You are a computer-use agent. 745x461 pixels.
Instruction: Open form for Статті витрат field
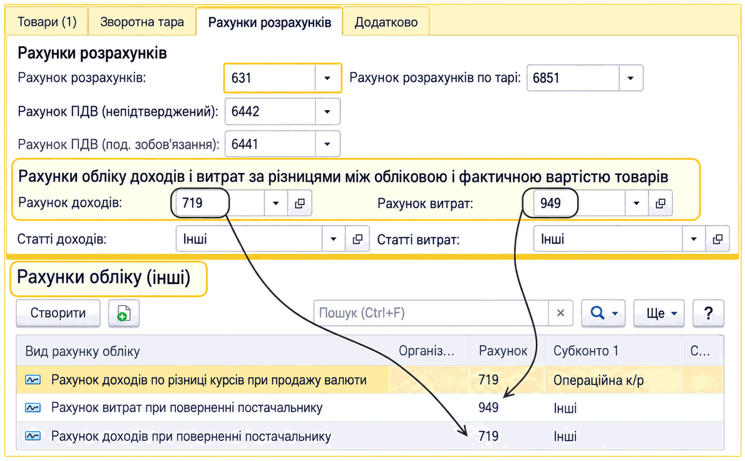coord(717,239)
